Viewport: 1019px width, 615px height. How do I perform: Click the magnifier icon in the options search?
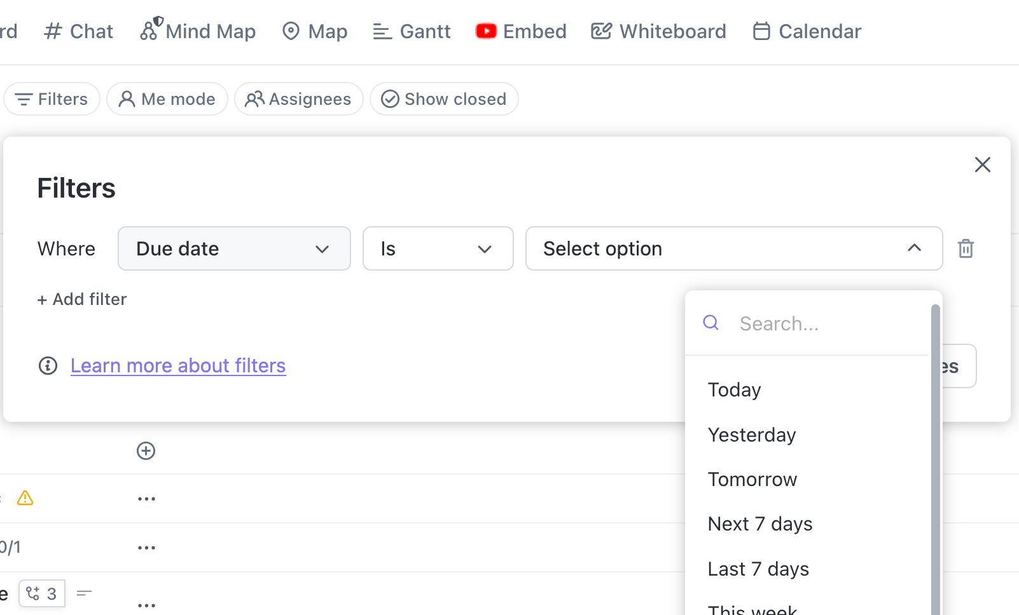coord(711,323)
